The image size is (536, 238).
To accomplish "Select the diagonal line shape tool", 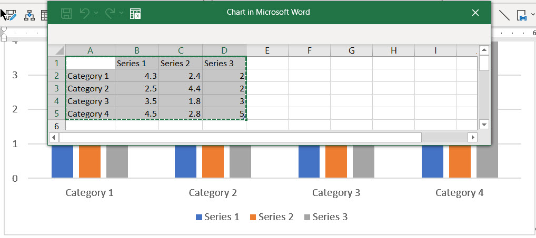I will [x=504, y=15].
